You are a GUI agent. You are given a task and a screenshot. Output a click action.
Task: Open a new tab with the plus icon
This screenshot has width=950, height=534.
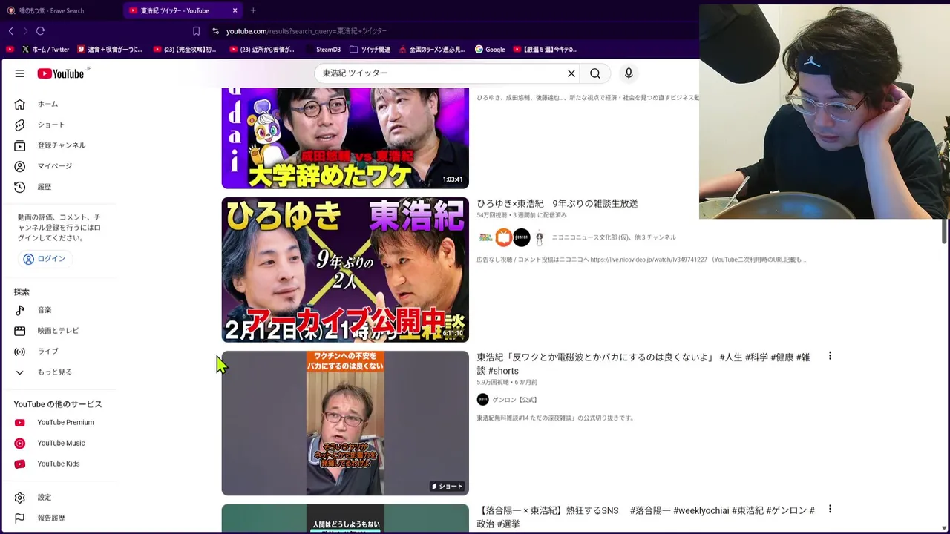[253, 10]
